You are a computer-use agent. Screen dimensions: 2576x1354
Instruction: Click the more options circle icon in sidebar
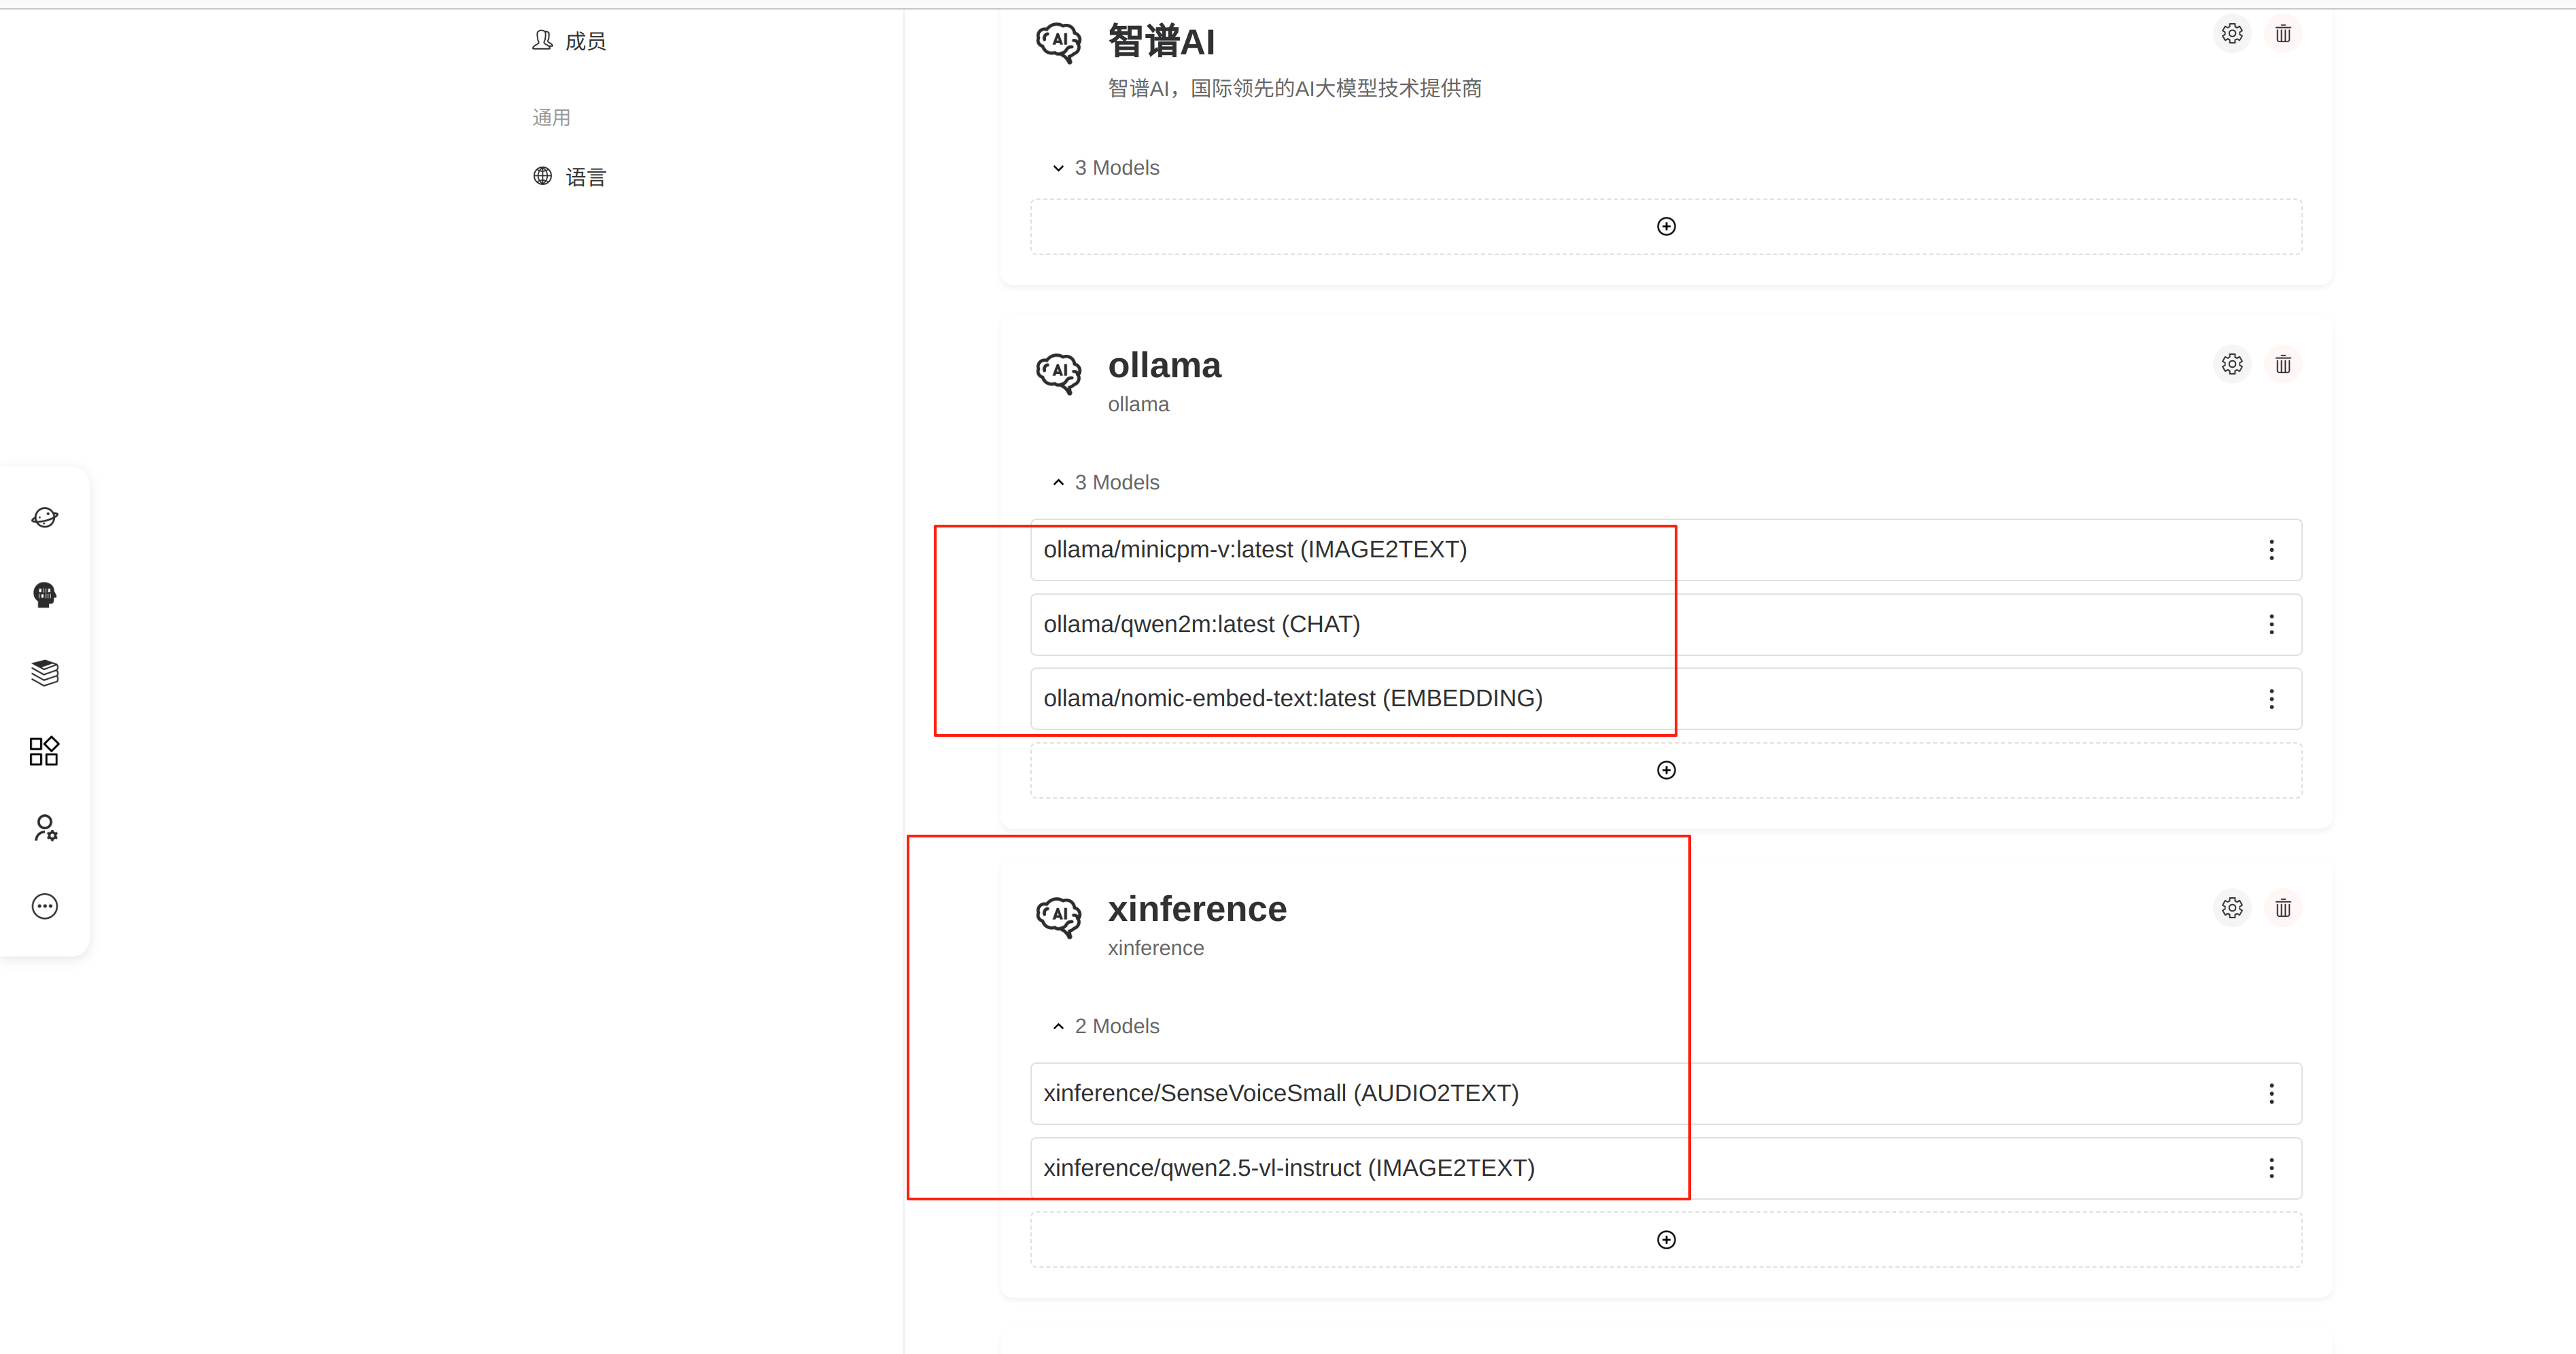44,906
